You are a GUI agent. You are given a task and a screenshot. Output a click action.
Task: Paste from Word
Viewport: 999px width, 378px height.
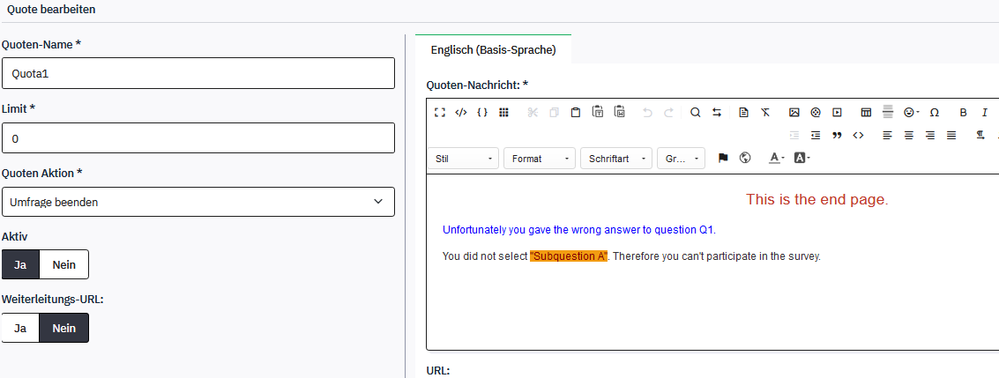click(619, 112)
